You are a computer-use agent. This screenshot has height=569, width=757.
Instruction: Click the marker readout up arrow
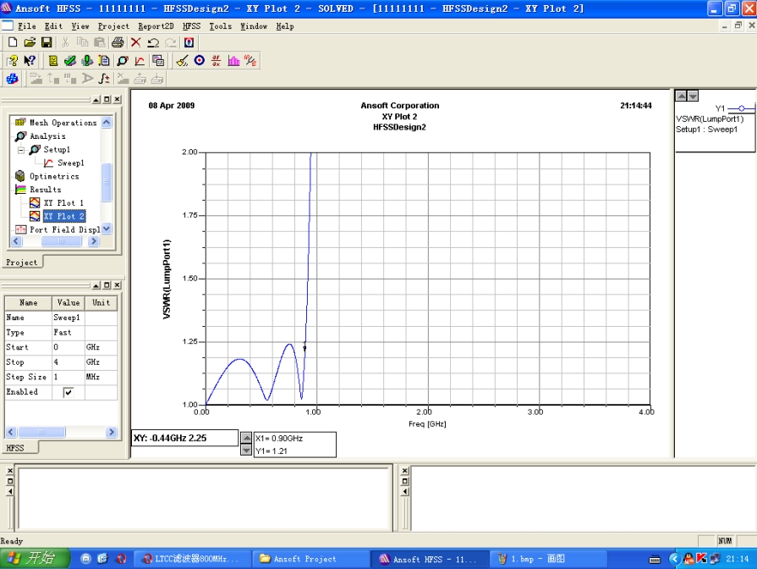pos(246,438)
